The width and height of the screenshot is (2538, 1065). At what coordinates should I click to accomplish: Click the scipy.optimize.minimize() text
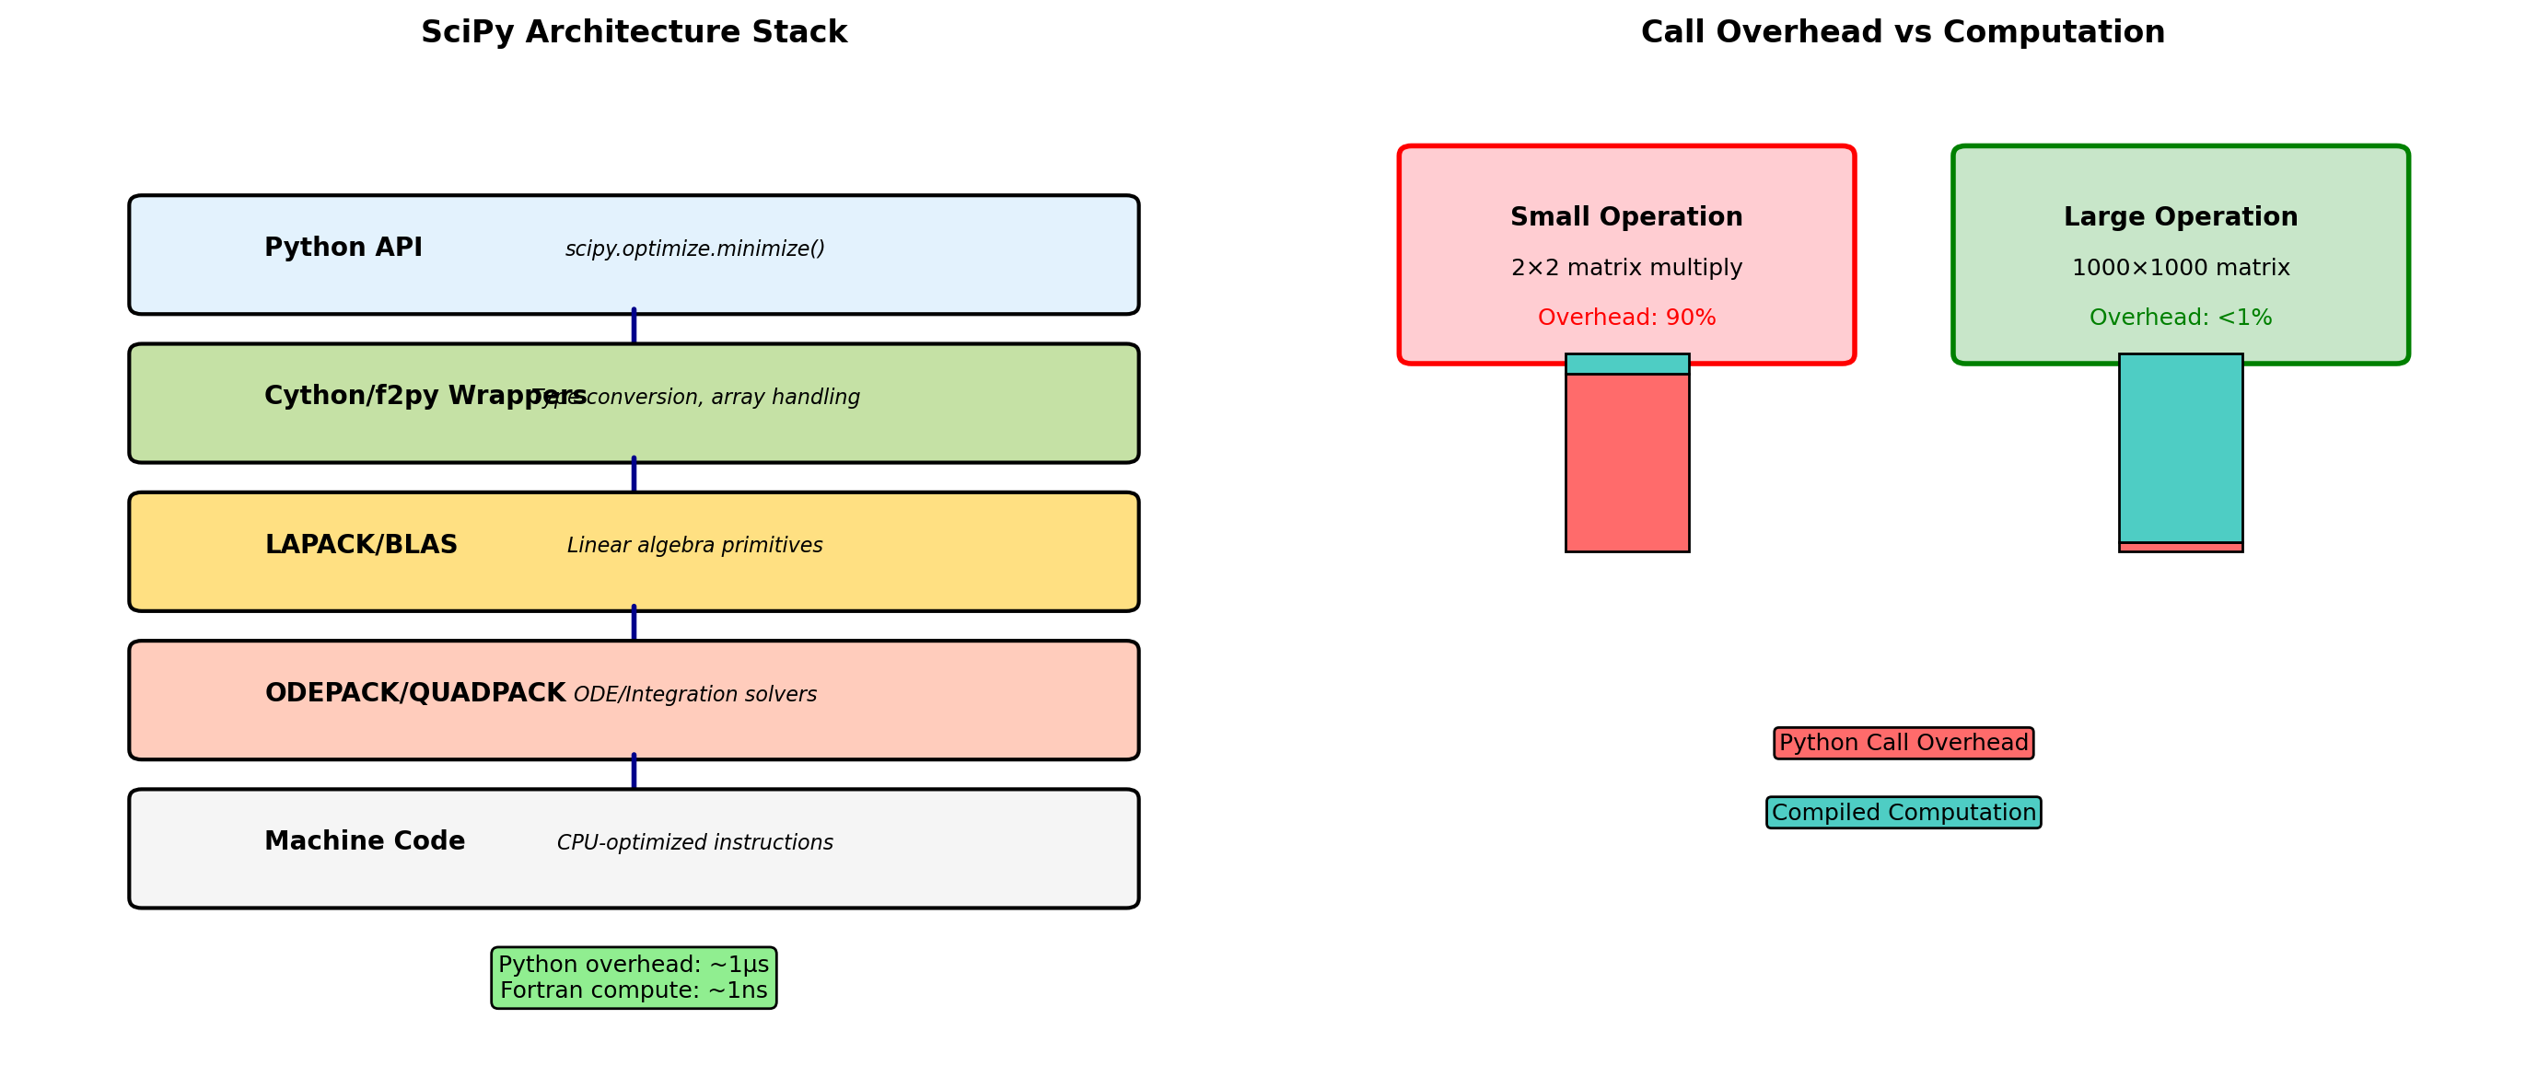(x=694, y=249)
